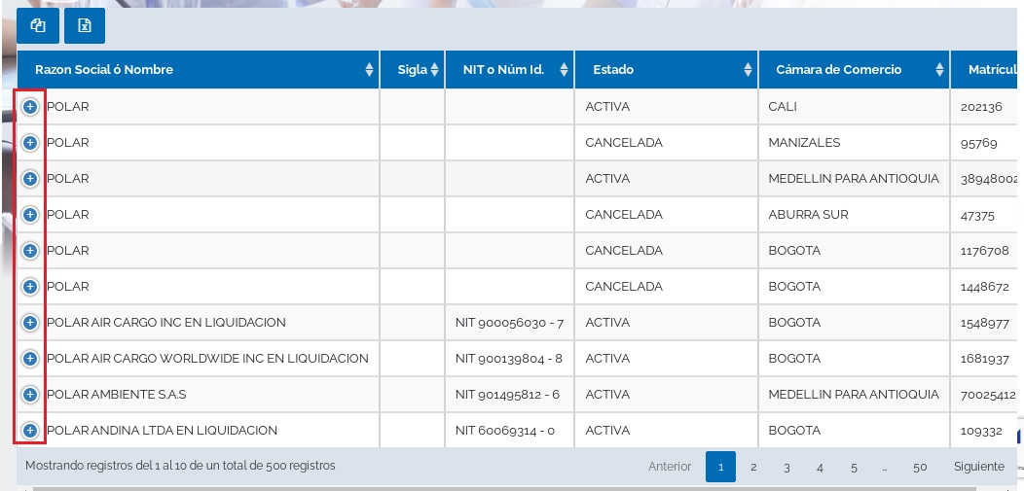
Task: Click matrícula value 47375
Action: 977,215
